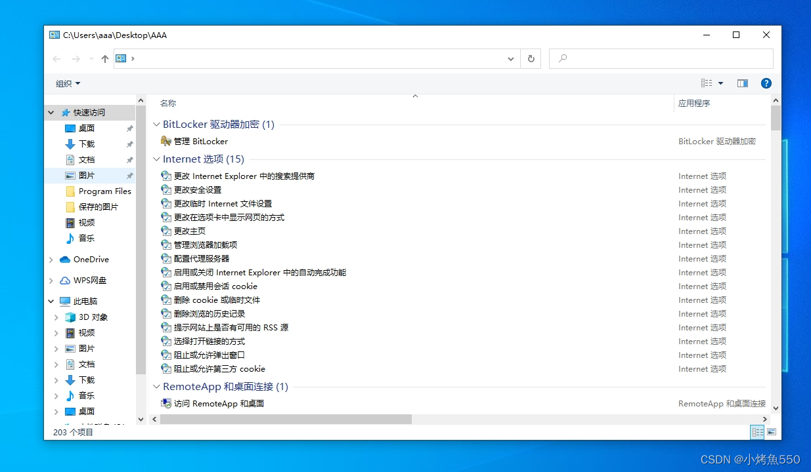Click the icon beside 更改安全设置
Image resolution: width=811 pixels, height=472 pixels.
pos(166,189)
